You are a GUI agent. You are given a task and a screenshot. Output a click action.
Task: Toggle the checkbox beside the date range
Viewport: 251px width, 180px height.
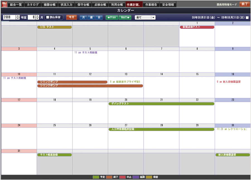[x=247, y=18]
